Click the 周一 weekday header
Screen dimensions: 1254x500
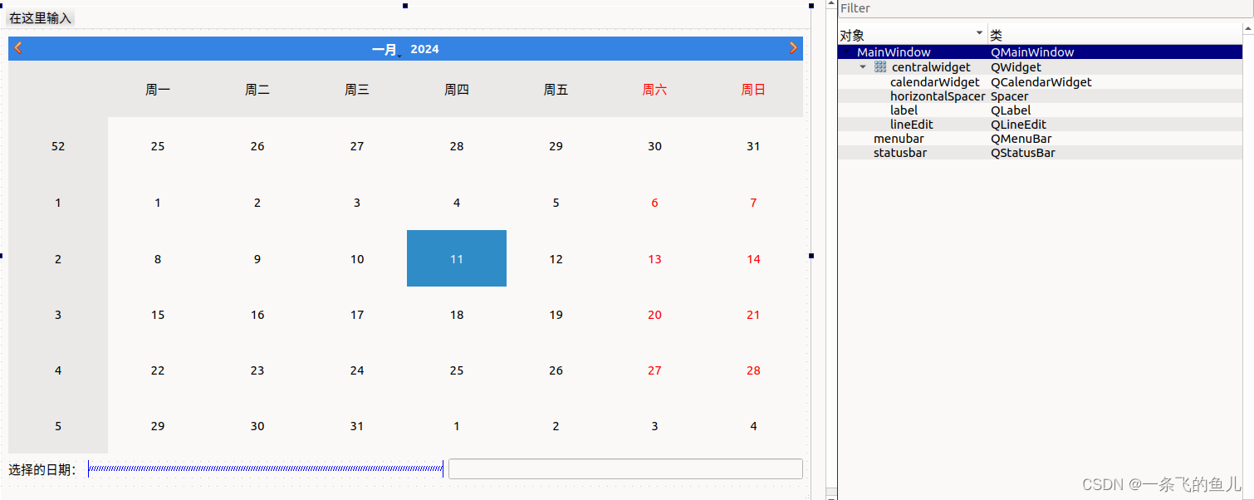pos(158,90)
